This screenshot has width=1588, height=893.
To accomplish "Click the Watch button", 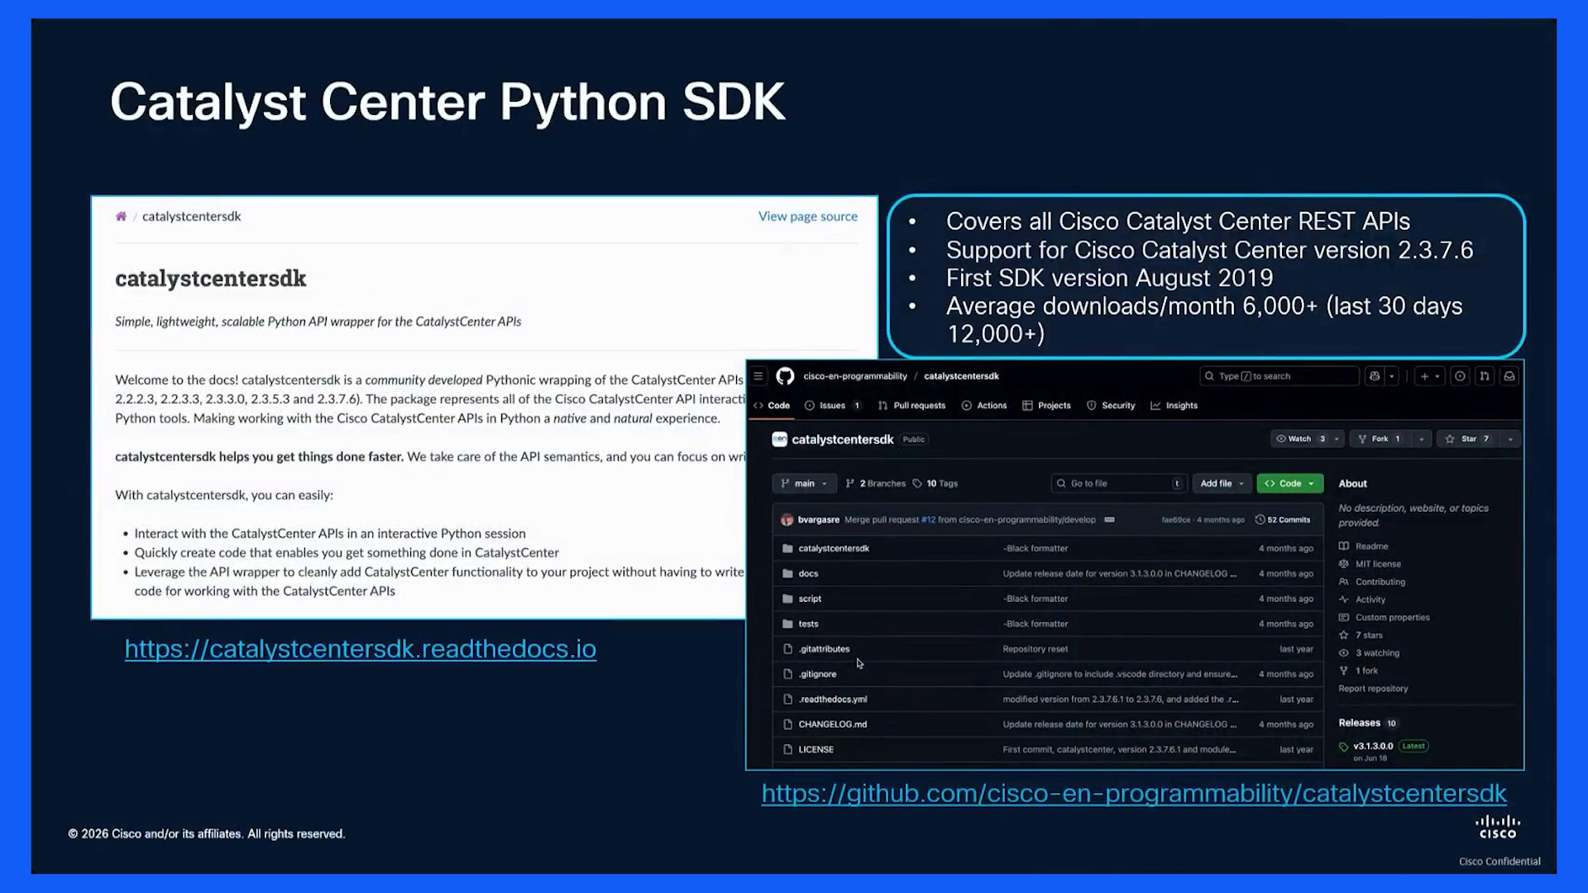I will [x=1301, y=439].
